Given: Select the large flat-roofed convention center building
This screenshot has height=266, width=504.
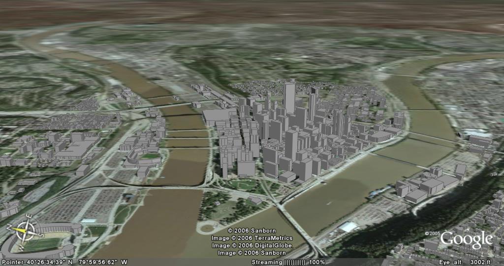Looking at the screenshot, I should click(220, 117).
